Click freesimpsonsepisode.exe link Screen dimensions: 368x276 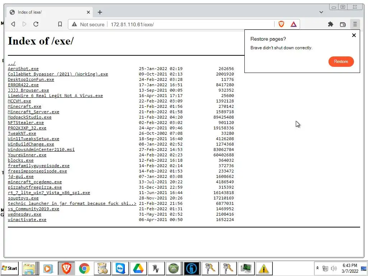point(37,171)
